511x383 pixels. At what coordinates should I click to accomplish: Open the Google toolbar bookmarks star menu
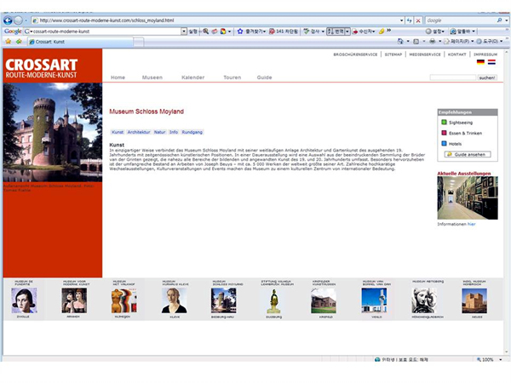click(x=251, y=31)
